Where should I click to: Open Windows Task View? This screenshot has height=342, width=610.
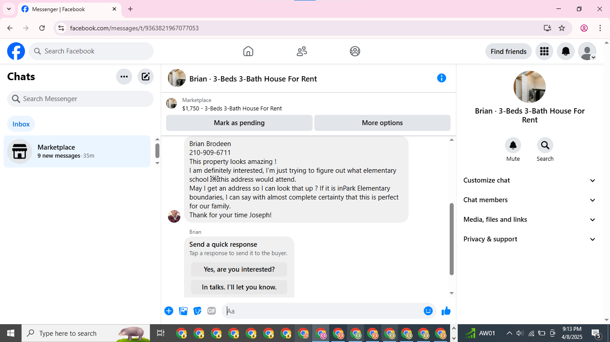coord(161,333)
